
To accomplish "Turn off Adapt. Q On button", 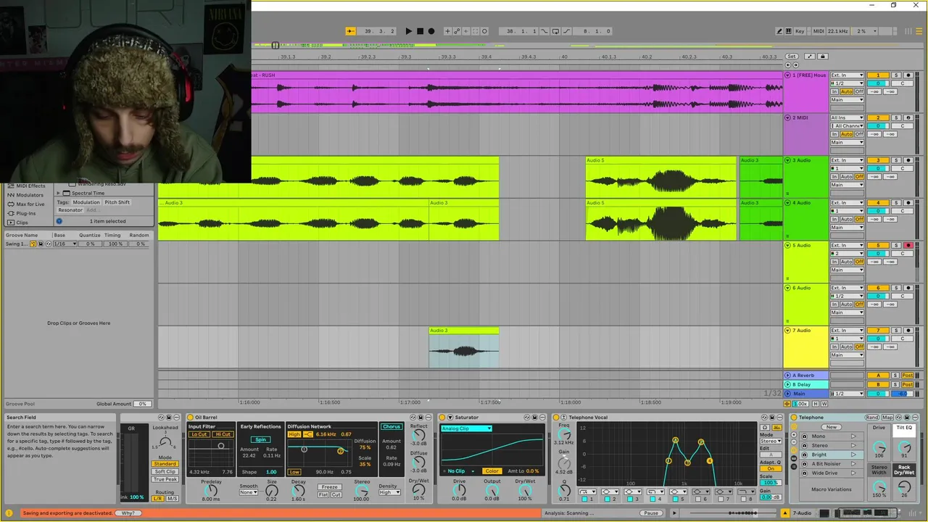I will [771, 468].
